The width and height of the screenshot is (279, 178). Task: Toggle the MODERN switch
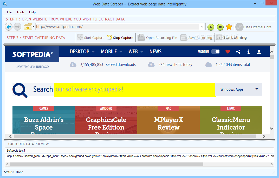215,52
